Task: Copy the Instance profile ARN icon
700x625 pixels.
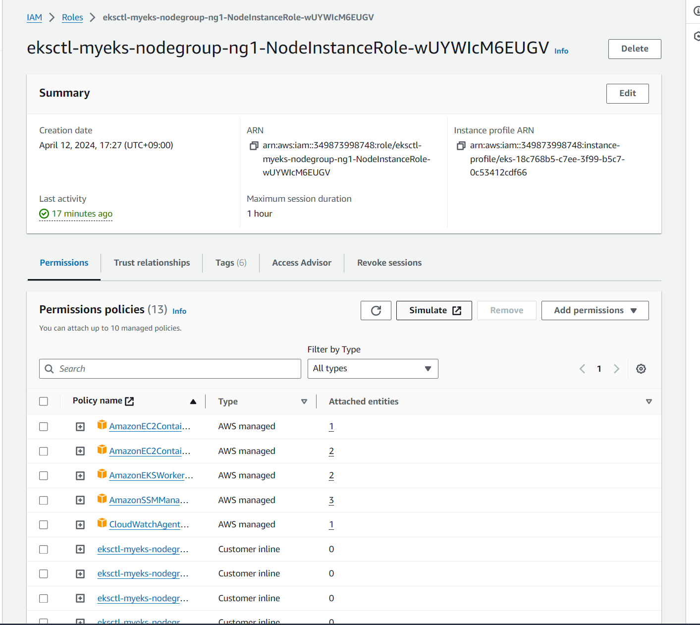Action: click(461, 146)
